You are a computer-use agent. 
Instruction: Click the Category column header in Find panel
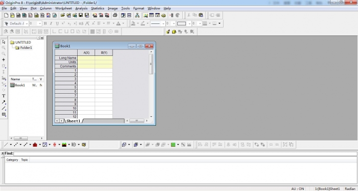point(12,160)
